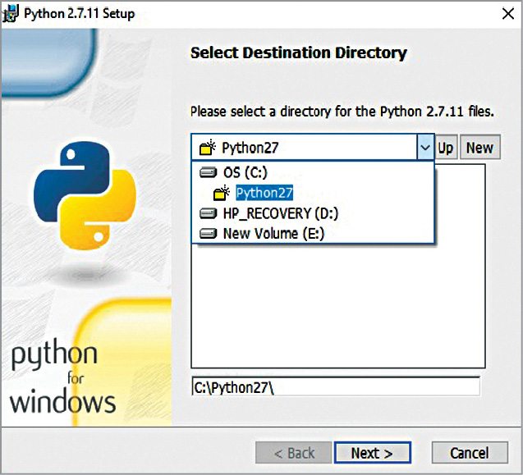
Task: Cancel the Python installation
Action: (x=470, y=453)
